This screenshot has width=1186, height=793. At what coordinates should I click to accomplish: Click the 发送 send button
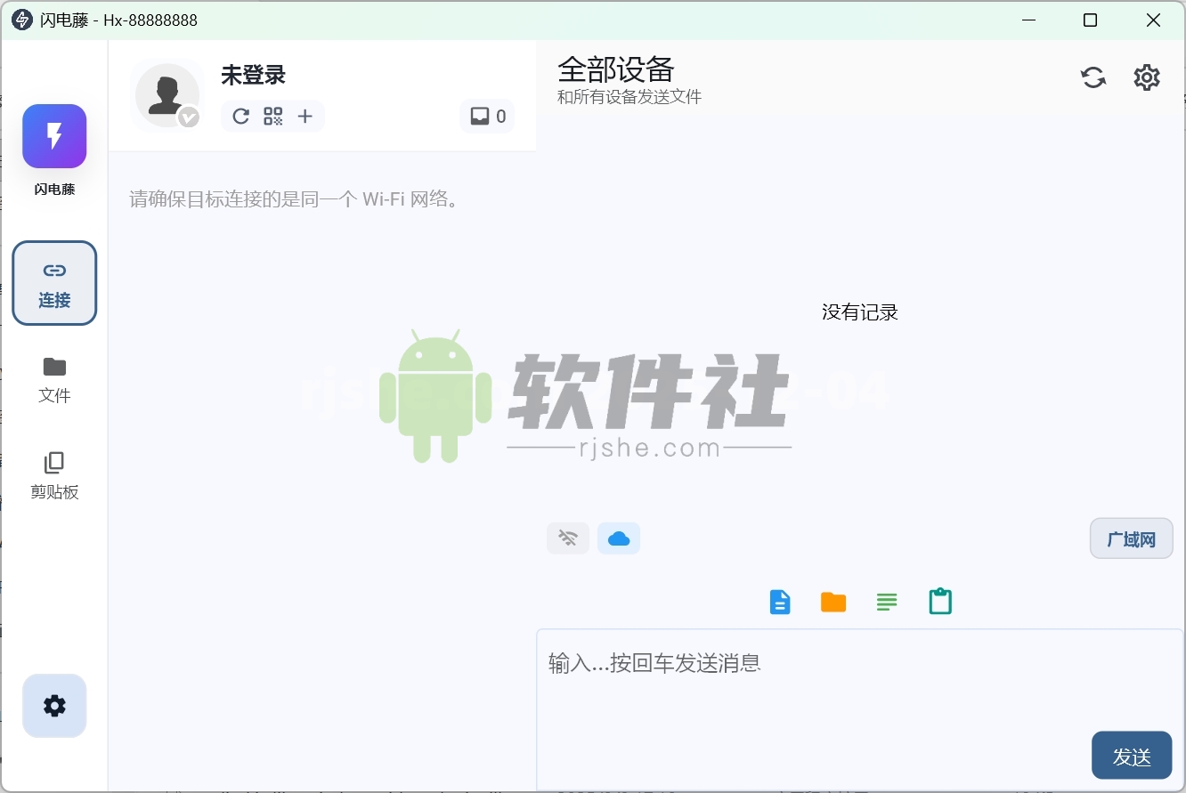1131,755
